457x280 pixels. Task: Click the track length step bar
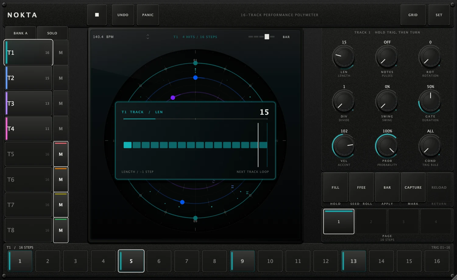click(x=195, y=145)
